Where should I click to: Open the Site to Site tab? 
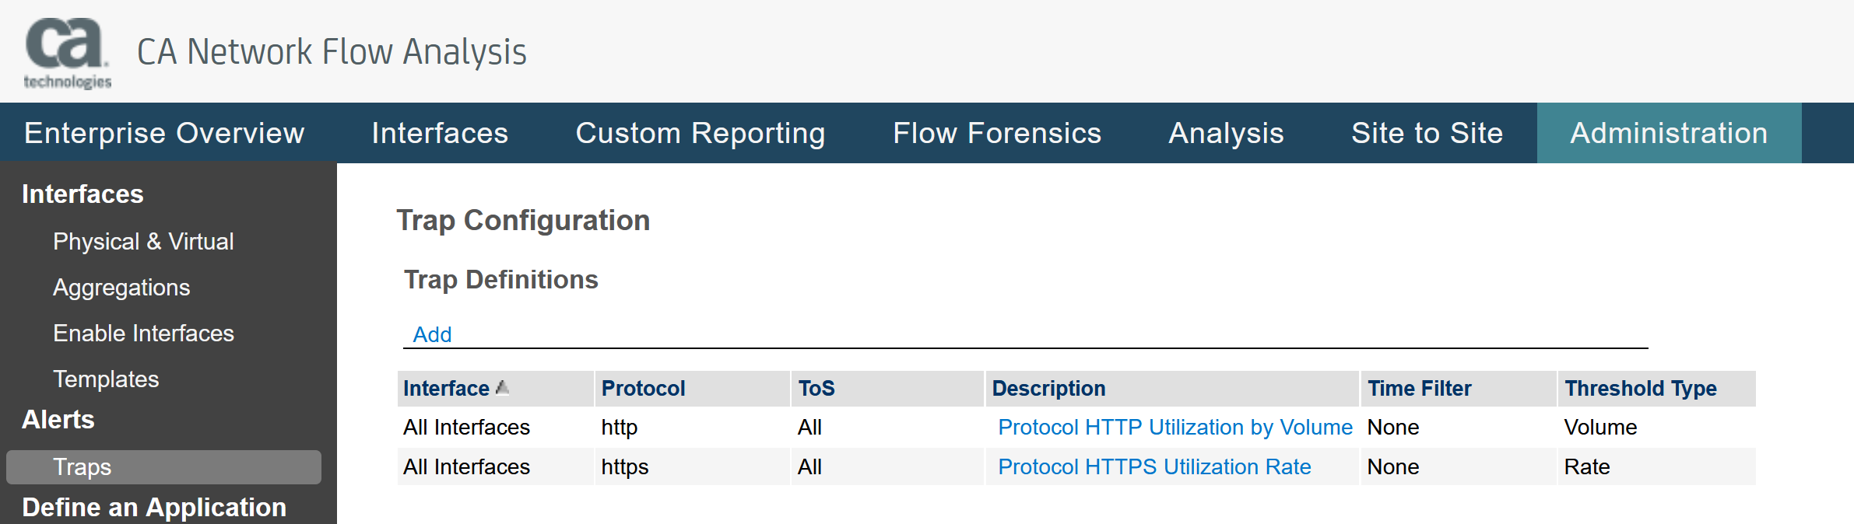click(1427, 133)
